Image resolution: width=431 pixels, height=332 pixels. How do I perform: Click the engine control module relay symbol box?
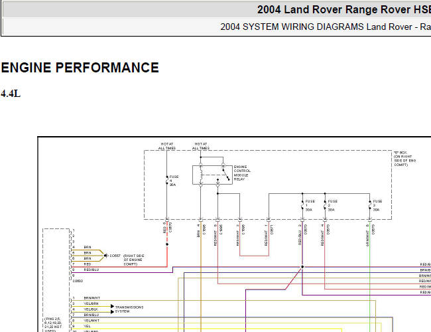212,175
